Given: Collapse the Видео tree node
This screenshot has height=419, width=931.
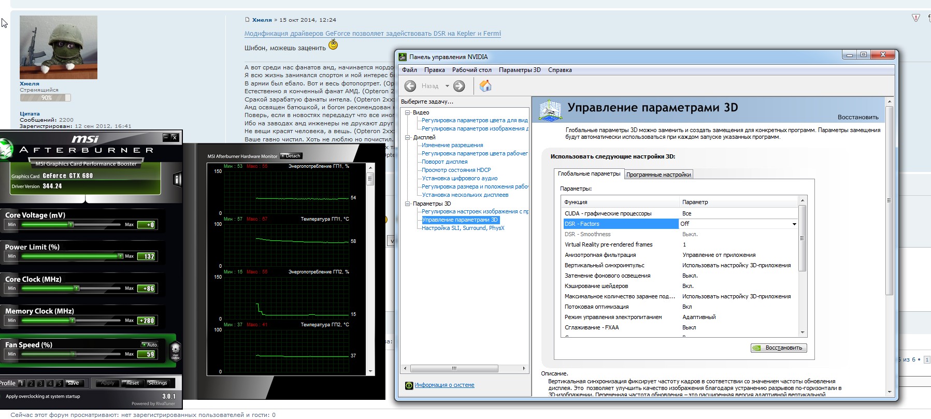Looking at the screenshot, I should (x=408, y=112).
